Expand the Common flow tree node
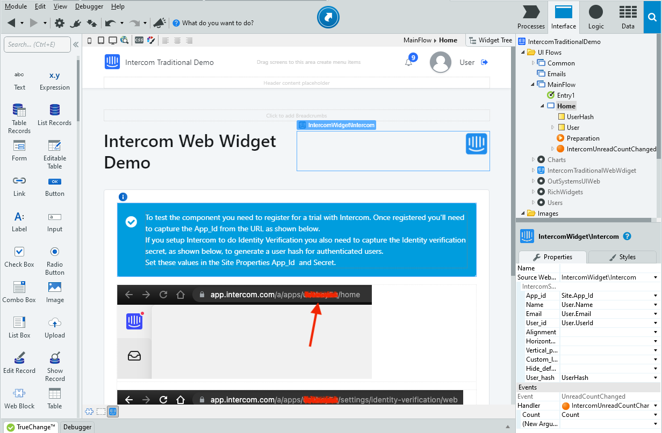662x433 pixels. tap(533, 63)
